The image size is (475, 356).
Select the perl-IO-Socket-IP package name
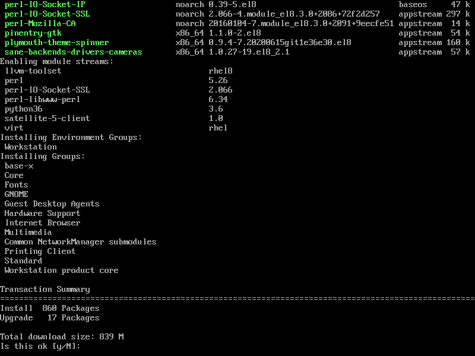click(45, 5)
